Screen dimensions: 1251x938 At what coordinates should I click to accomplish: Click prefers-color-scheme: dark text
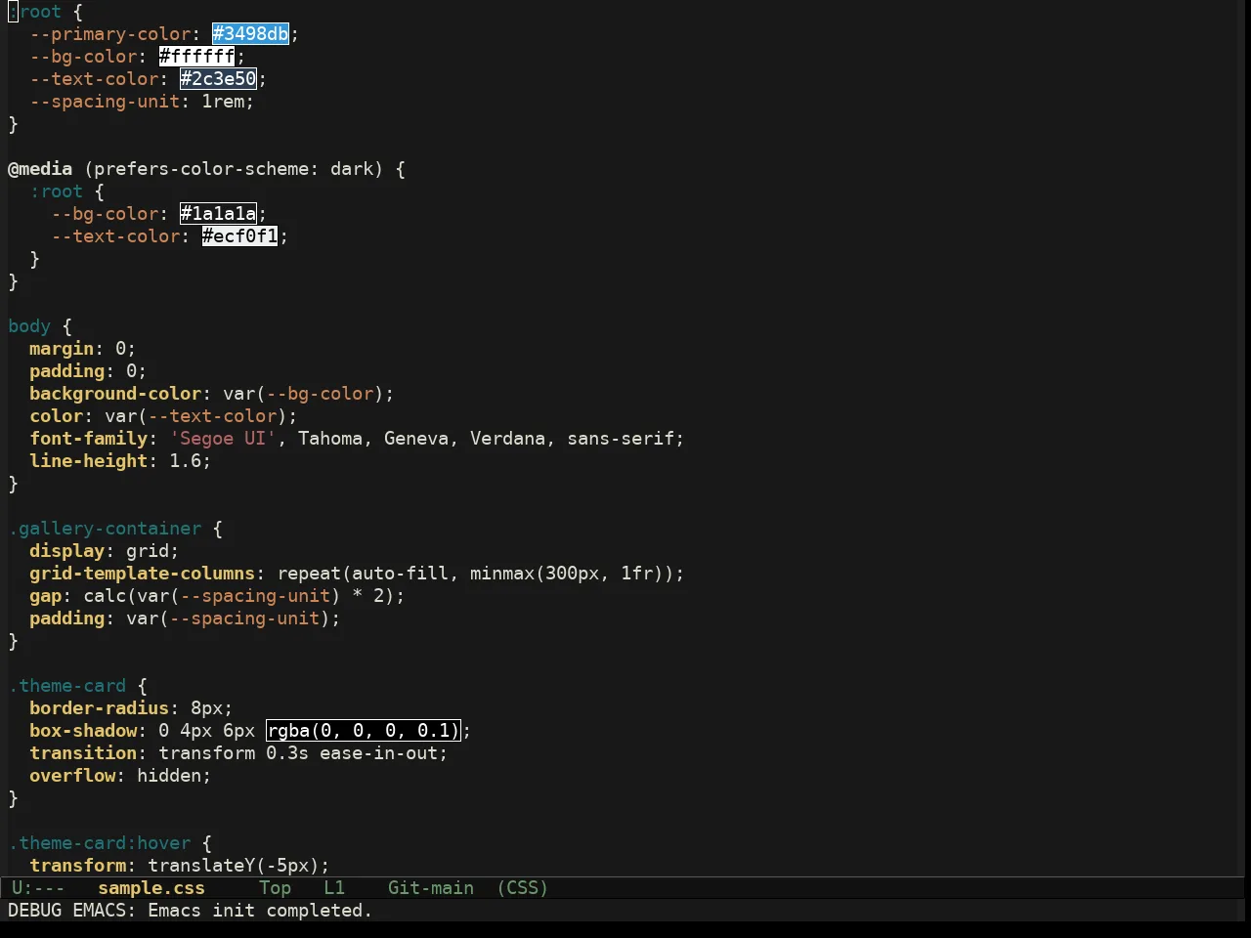click(x=234, y=169)
